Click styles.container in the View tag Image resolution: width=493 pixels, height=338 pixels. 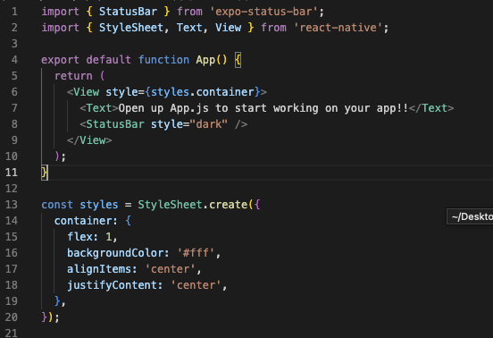202,92
